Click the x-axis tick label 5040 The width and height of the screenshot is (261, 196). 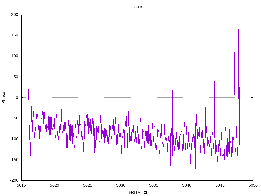point(187,185)
